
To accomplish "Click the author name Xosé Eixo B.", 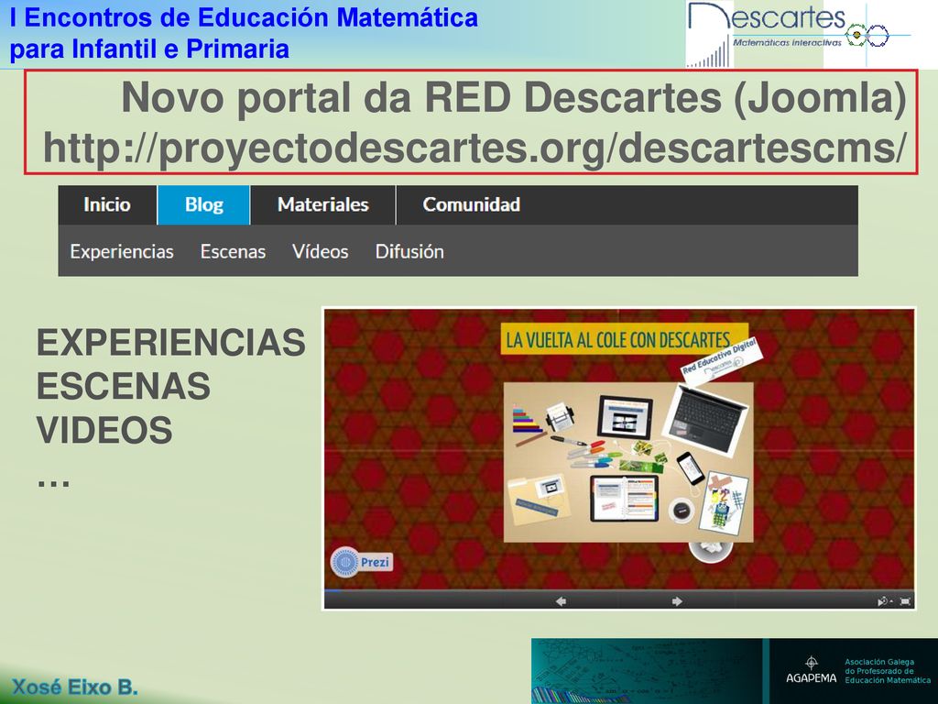I will click(75, 687).
